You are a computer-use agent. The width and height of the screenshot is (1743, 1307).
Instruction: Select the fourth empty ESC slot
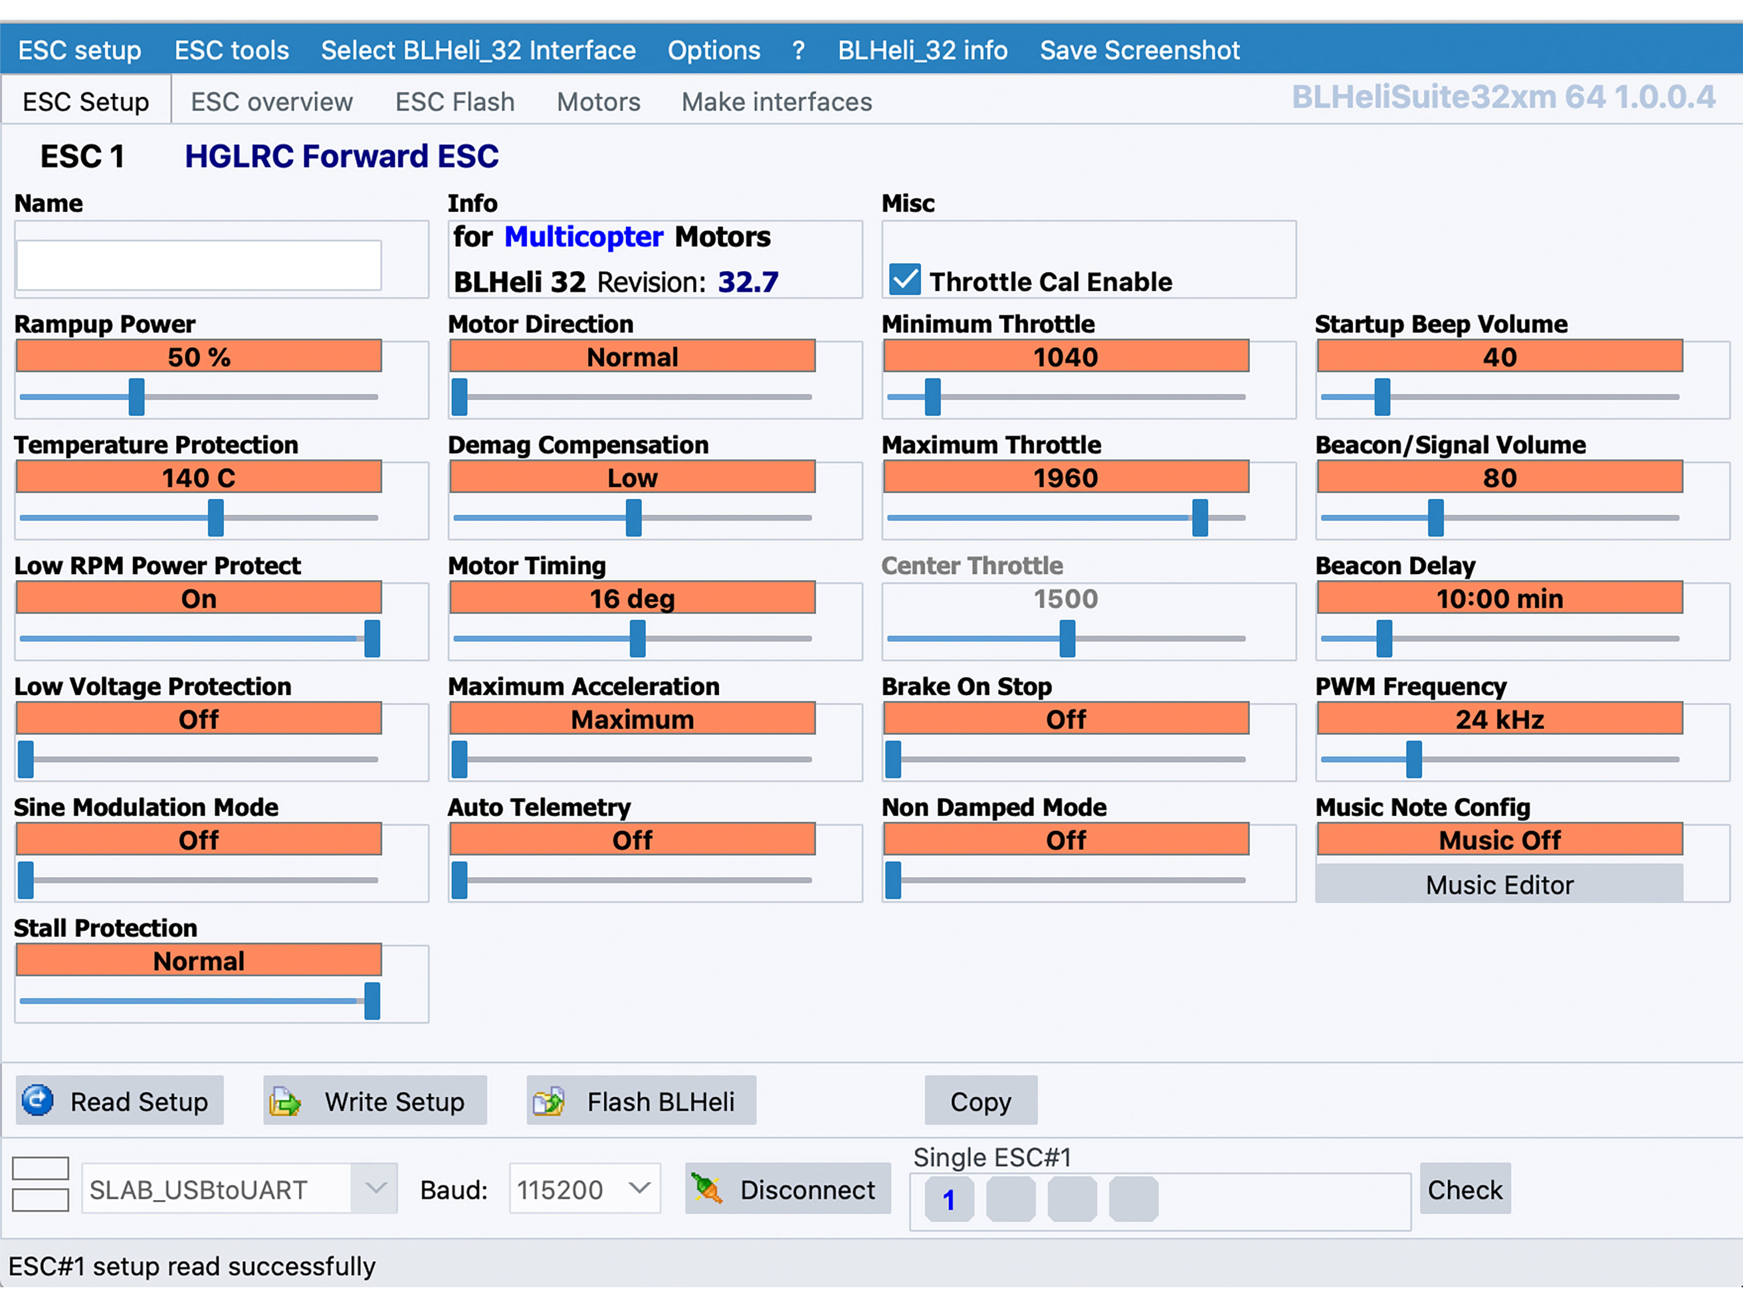(x=1133, y=1199)
